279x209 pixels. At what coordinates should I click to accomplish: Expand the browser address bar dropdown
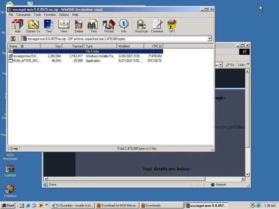221,65
